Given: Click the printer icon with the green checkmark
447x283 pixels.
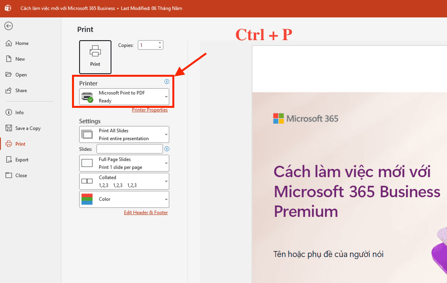Looking at the screenshot, I should 87,97.
